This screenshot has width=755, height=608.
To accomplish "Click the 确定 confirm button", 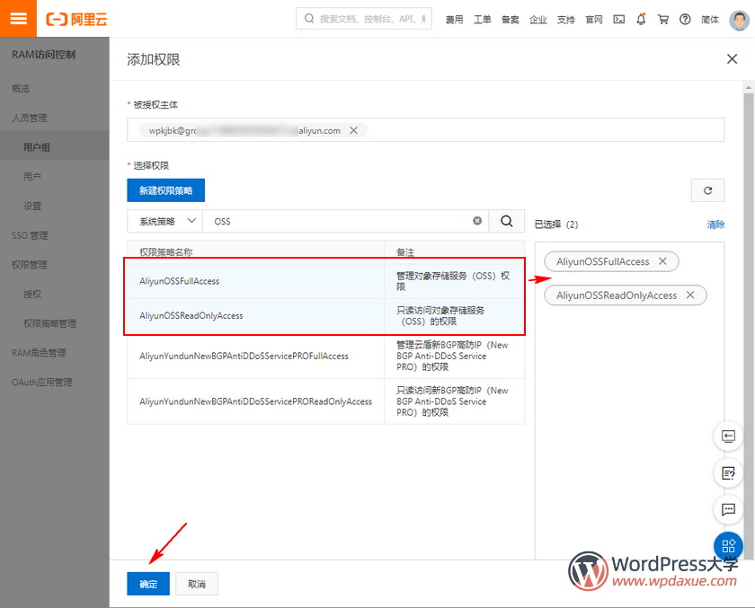I will point(148,584).
